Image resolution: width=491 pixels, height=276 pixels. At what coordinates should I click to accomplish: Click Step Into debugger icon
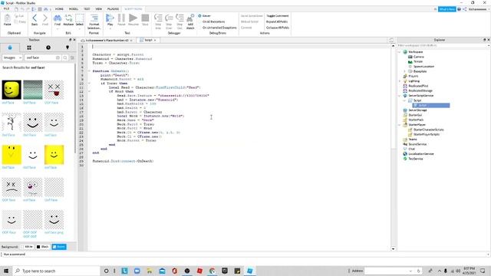pyautogui.click(x=158, y=21)
